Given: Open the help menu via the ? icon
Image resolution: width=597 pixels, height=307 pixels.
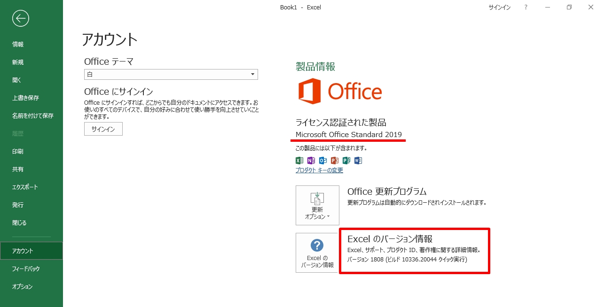Looking at the screenshot, I should [x=525, y=7].
